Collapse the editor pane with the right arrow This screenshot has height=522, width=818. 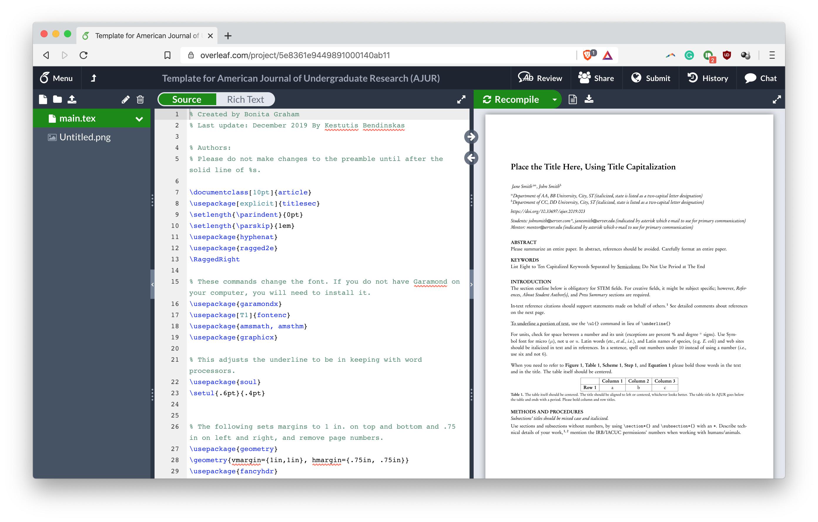tap(471, 137)
